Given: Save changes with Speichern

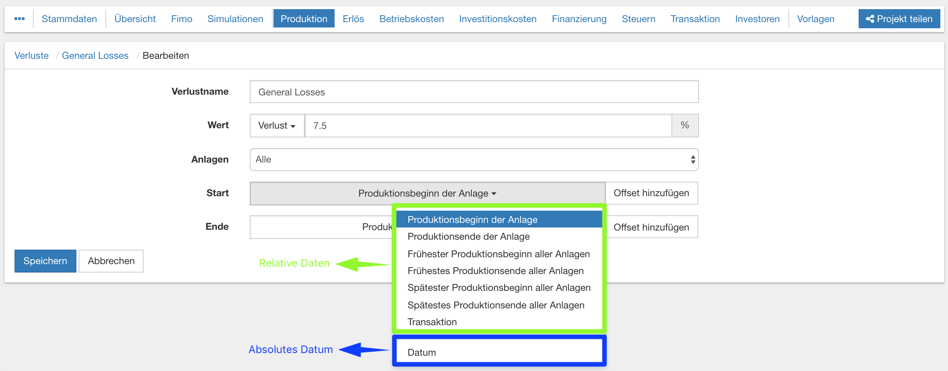Looking at the screenshot, I should coord(45,261).
